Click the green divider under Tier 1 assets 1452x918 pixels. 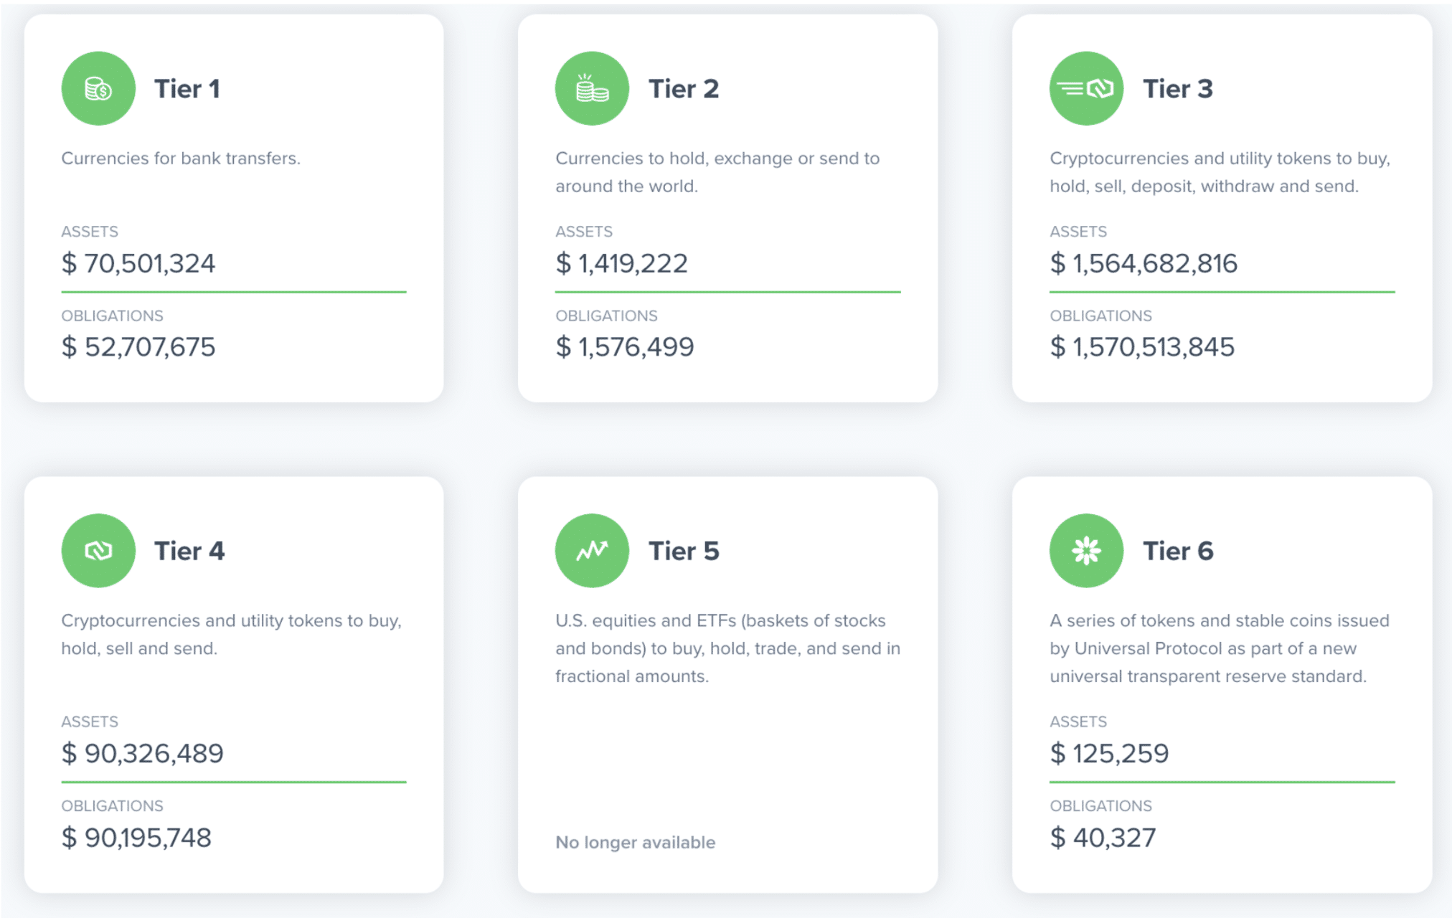coord(234,292)
